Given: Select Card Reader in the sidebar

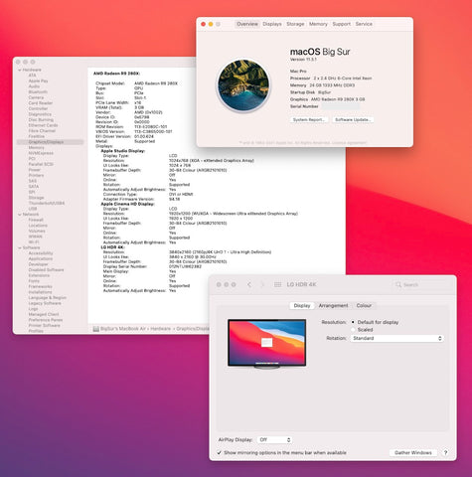Looking at the screenshot, I should point(41,103).
